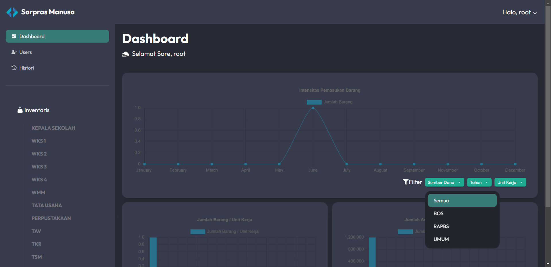The width and height of the screenshot is (551, 267).
Task: Click the Dashboard grid icon in sidebar
Action: click(14, 36)
